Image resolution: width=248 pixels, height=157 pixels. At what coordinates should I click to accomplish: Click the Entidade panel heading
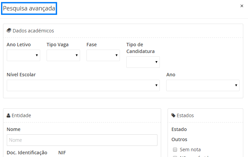click(x=21, y=115)
